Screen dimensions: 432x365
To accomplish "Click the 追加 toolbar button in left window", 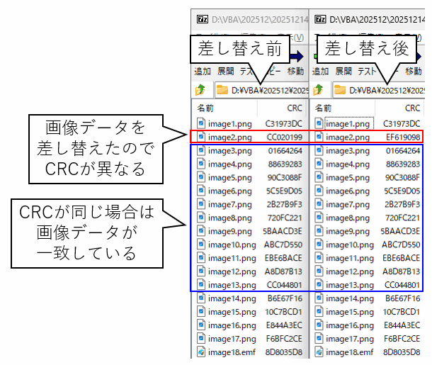I will (203, 71).
